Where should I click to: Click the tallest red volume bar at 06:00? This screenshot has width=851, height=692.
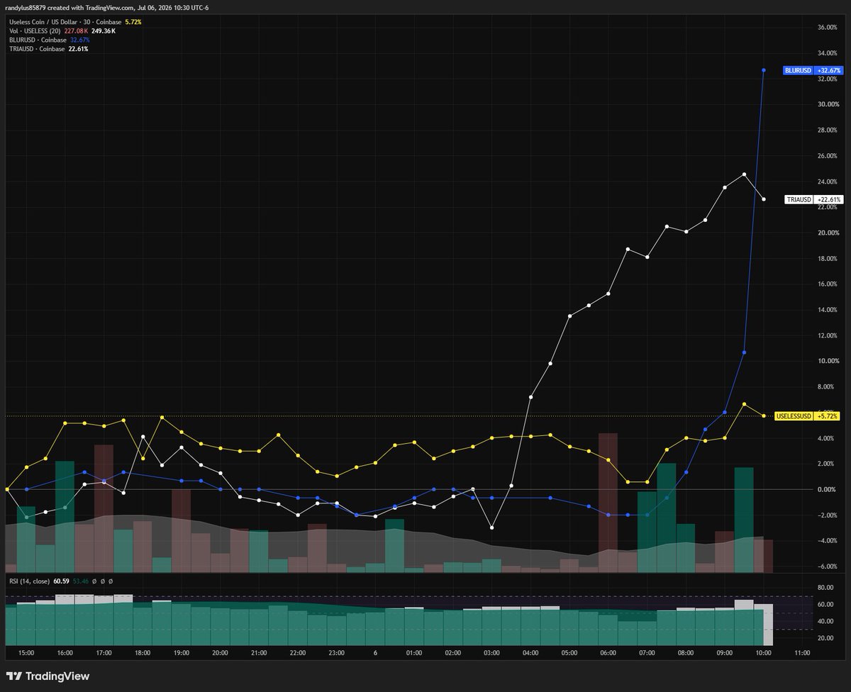click(608, 502)
